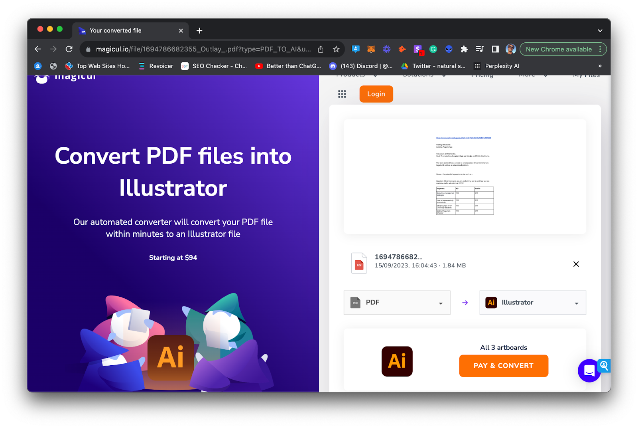The width and height of the screenshot is (638, 428).
Task: Open the Twitter - natural s... bookmark
Action: [433, 66]
